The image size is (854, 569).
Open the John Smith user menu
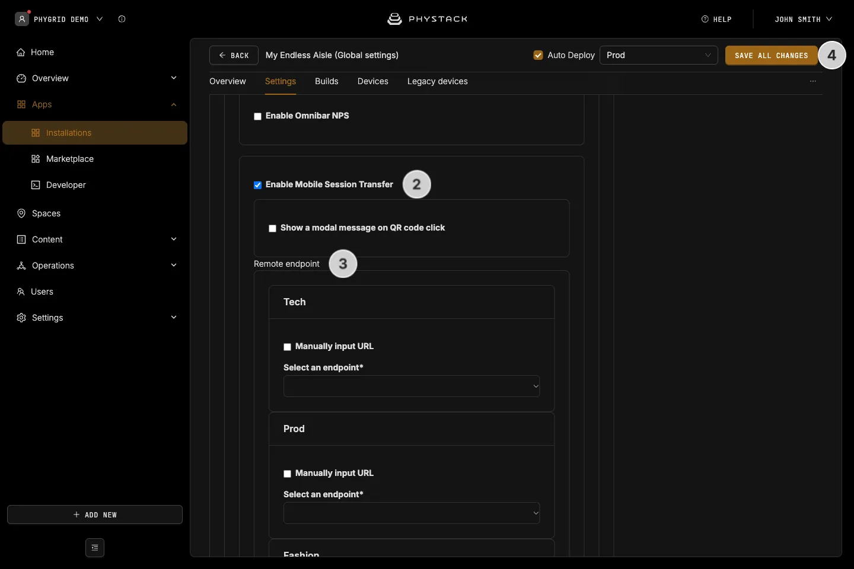click(804, 19)
